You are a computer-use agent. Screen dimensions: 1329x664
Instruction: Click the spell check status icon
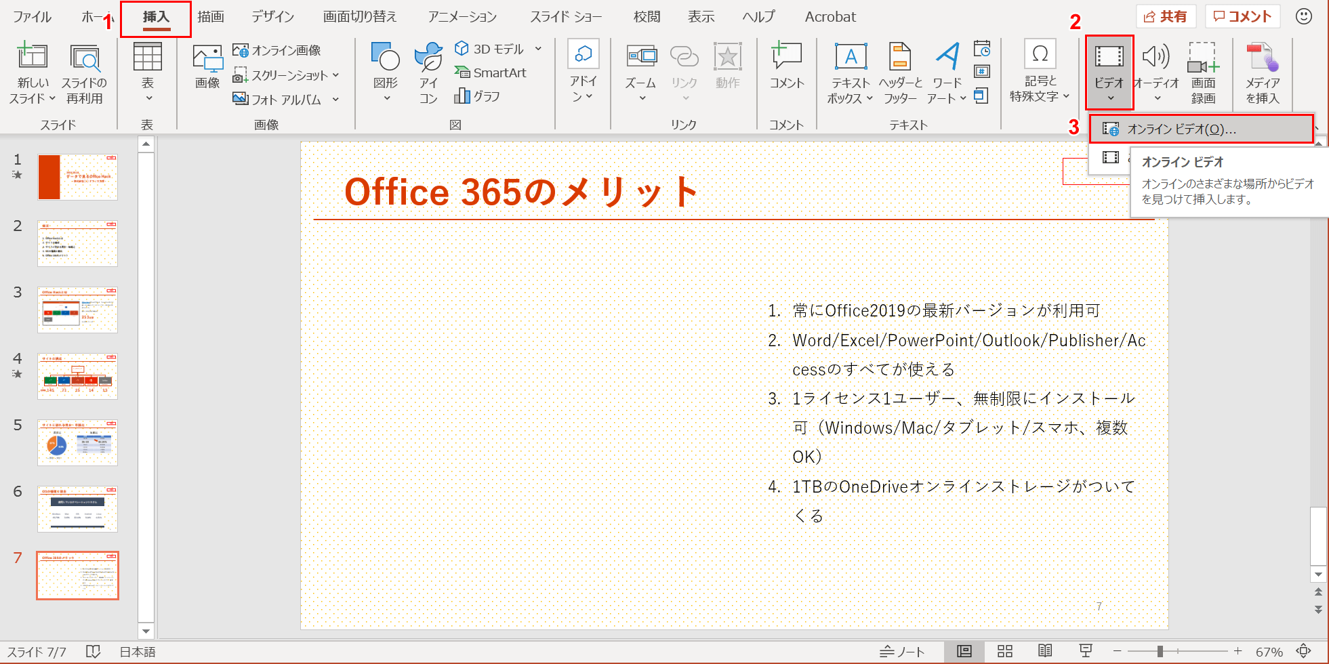pos(94,652)
